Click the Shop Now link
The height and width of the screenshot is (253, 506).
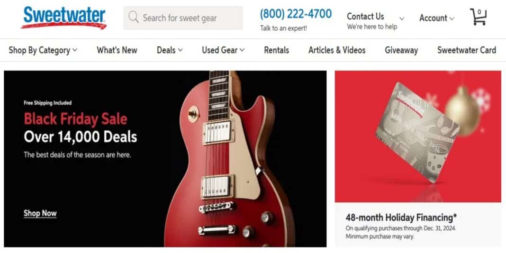point(40,213)
